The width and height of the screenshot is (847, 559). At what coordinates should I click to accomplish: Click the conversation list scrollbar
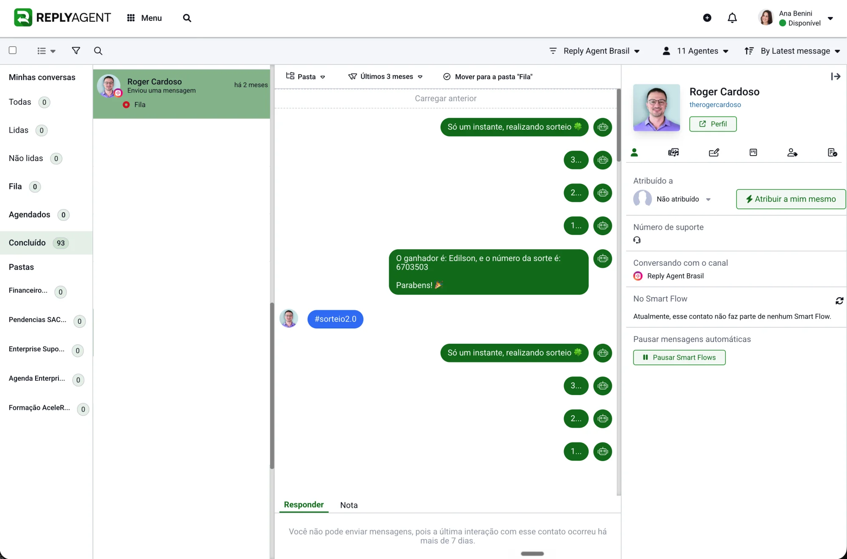[272, 386]
